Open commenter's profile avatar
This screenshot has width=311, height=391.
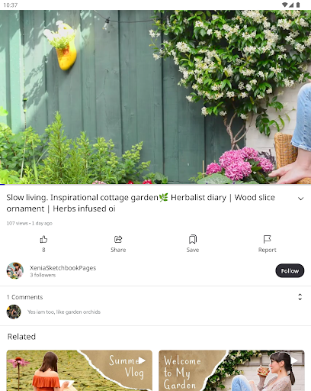tap(14, 312)
